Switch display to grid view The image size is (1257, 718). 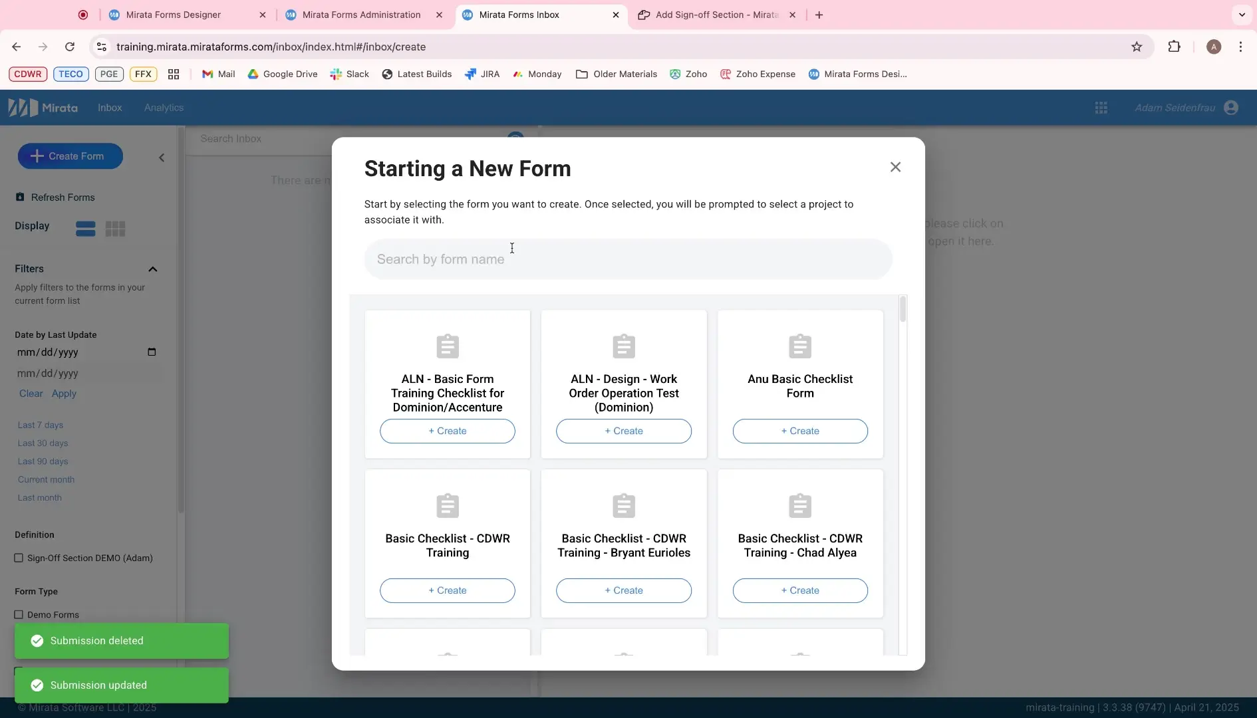(x=115, y=229)
